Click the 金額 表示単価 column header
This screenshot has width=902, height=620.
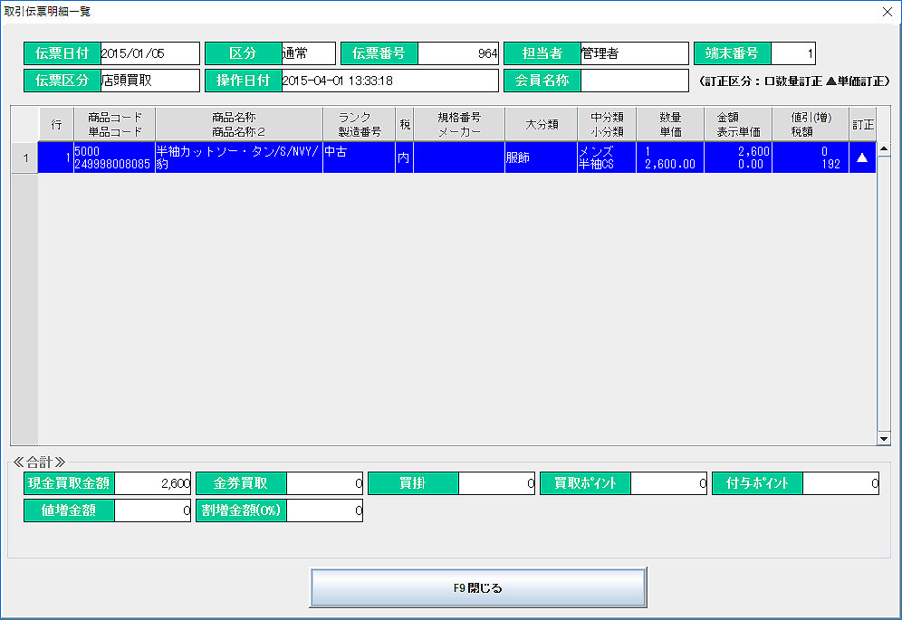[738, 125]
